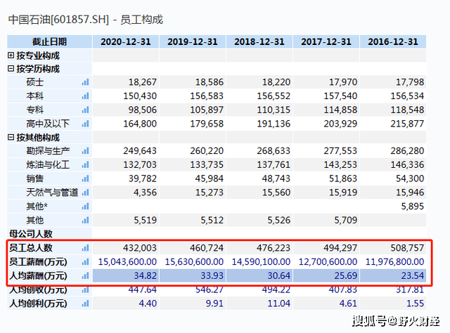Image resolution: width=450 pixels, height=333 pixels.
Task: Open chart icon for 员工总人数 row
Action: coord(85,248)
